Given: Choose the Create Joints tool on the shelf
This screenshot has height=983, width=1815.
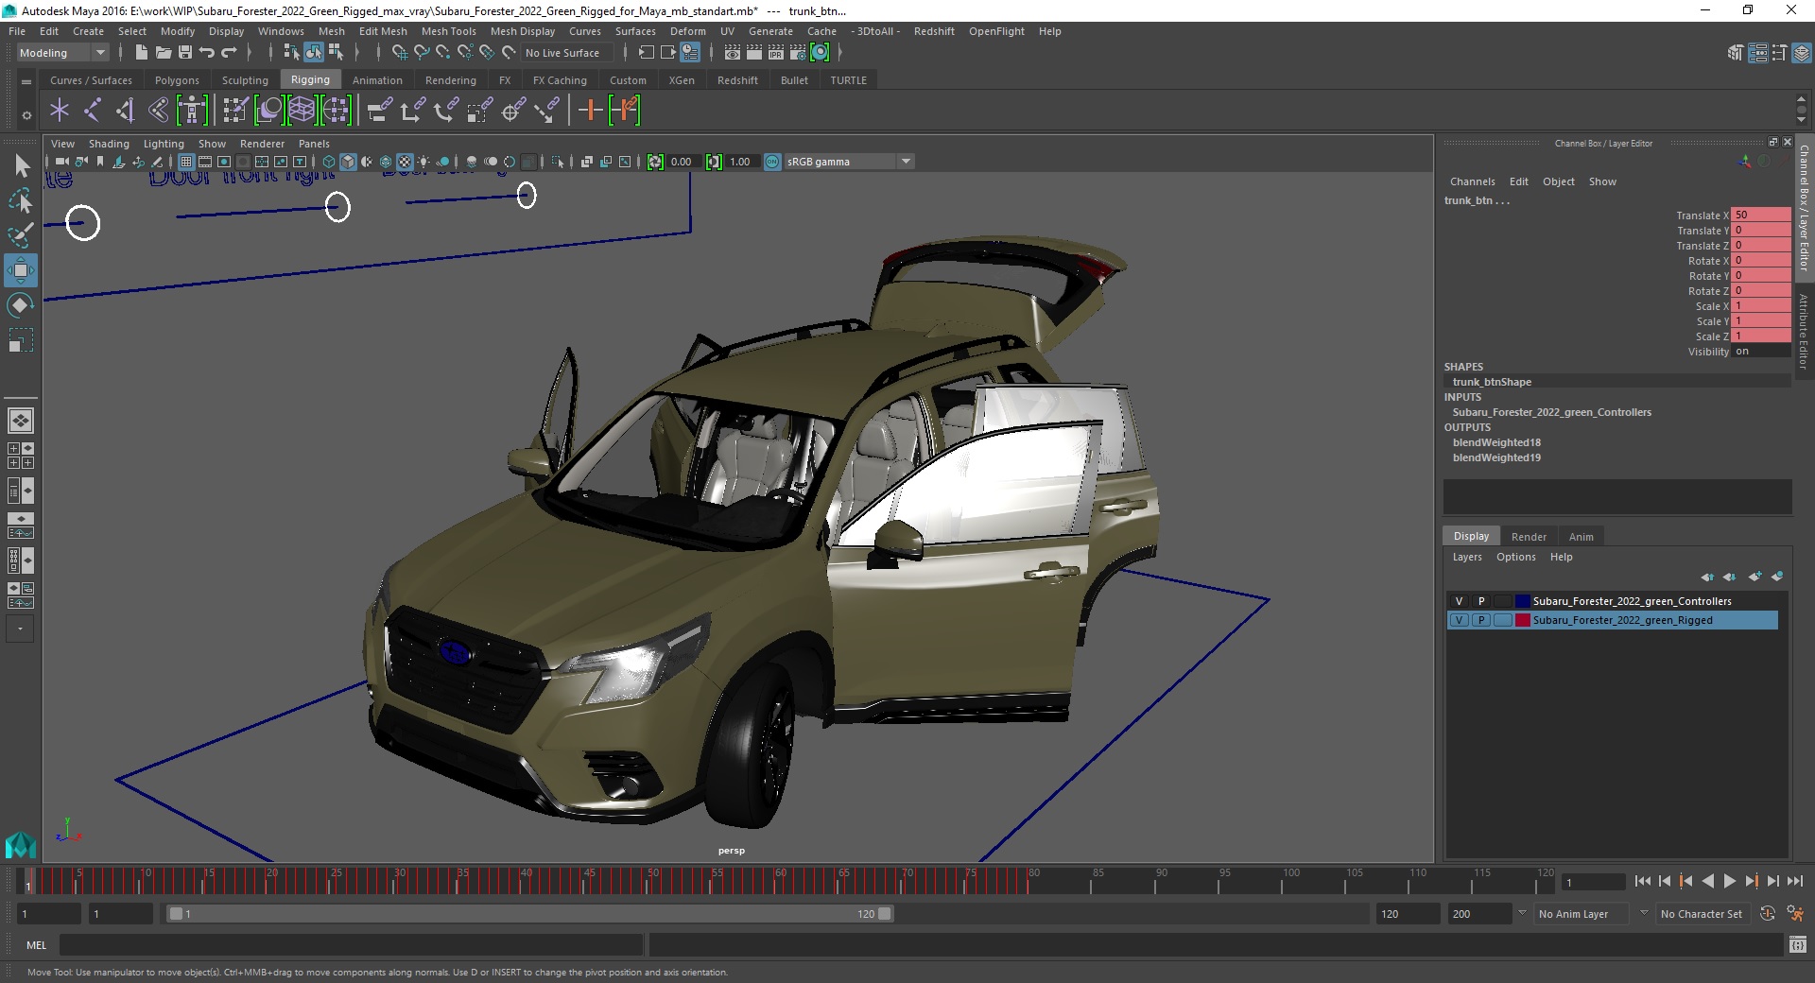Looking at the screenshot, I should [93, 111].
